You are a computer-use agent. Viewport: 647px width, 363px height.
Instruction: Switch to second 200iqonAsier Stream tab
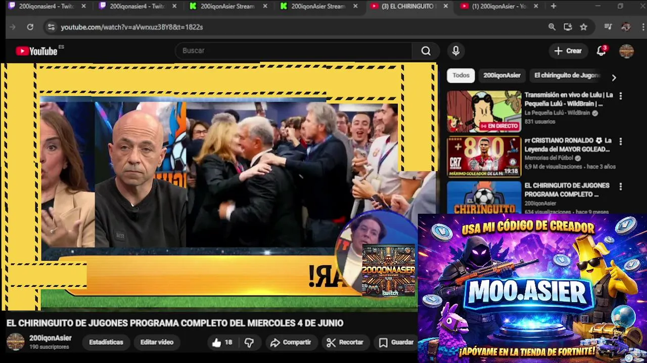(318, 6)
